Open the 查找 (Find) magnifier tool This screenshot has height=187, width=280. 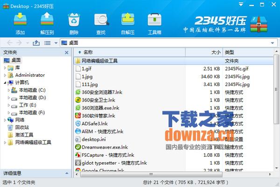pyautogui.click(x=101, y=20)
